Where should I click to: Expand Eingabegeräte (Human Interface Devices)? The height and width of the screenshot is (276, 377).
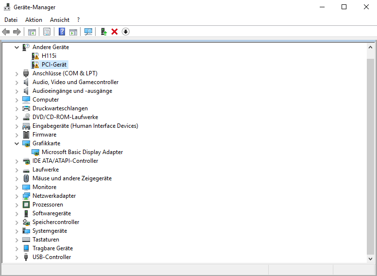16,126
